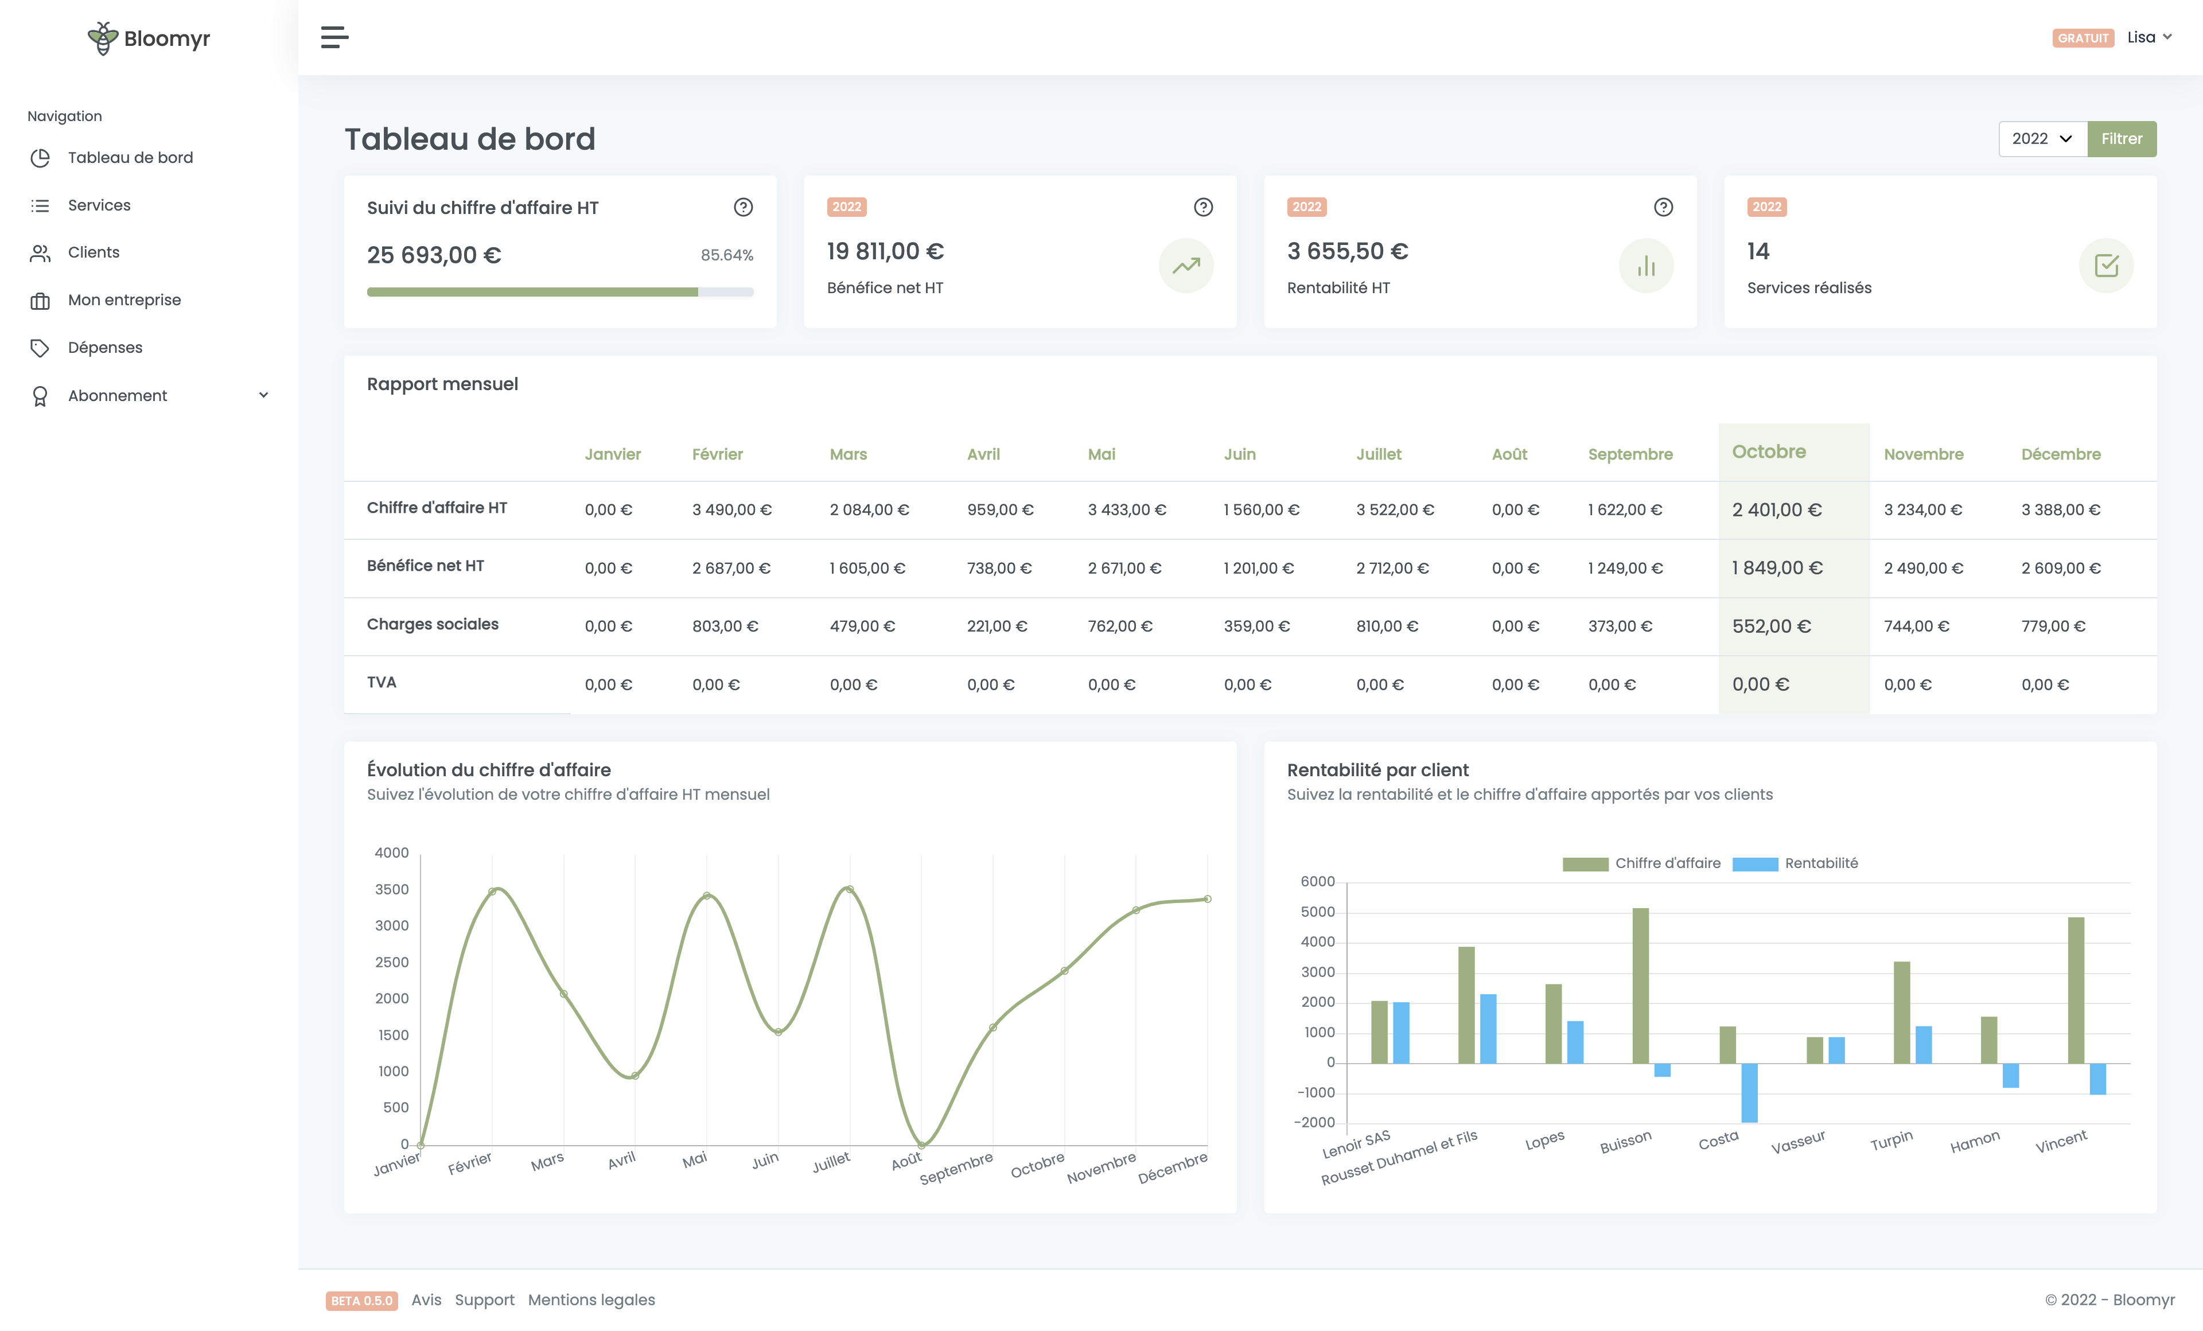Open Services in navigation
2203x1331 pixels.
click(99, 205)
